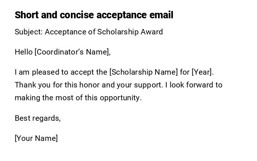Click the "Hello" greeting word
Viewport: 257px width, 161px height.
click(23, 52)
